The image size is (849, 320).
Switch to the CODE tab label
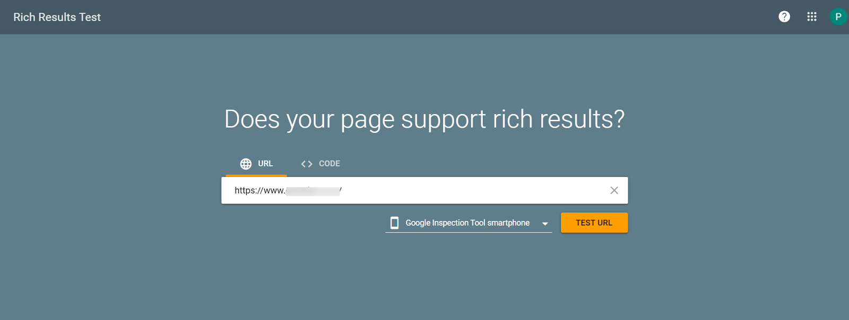330,164
